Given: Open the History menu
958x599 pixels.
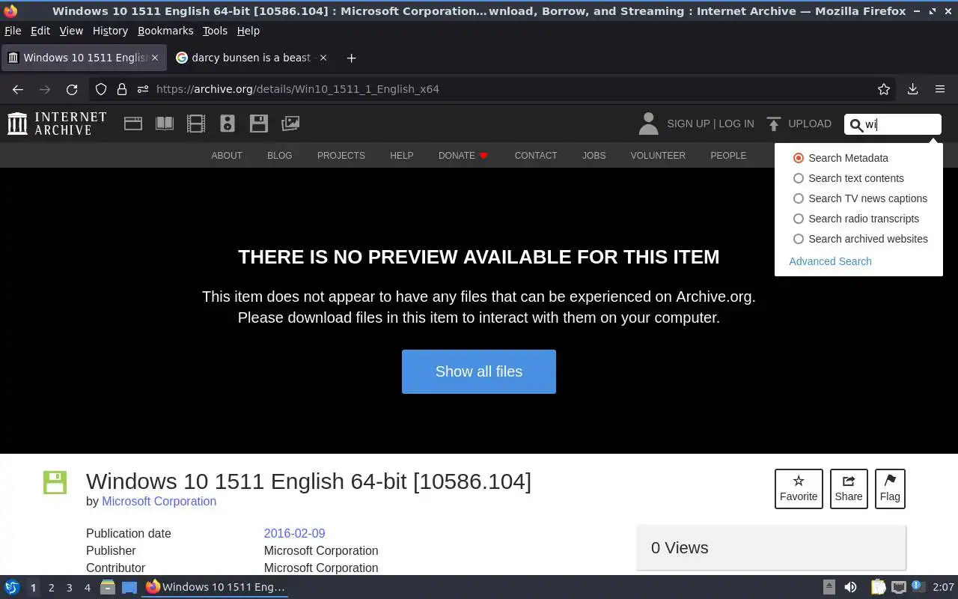Looking at the screenshot, I should [x=110, y=31].
